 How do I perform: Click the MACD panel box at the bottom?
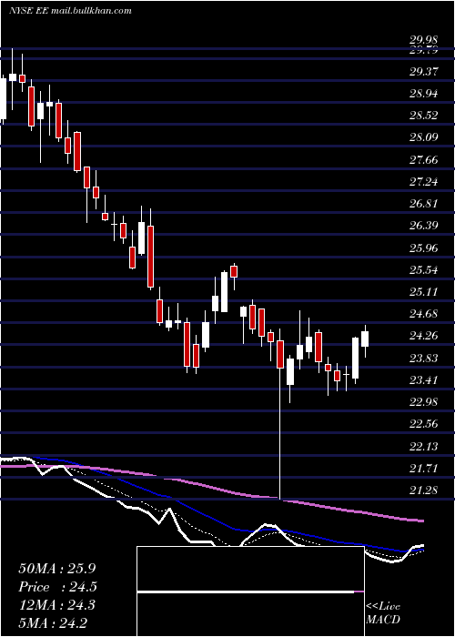250,591
